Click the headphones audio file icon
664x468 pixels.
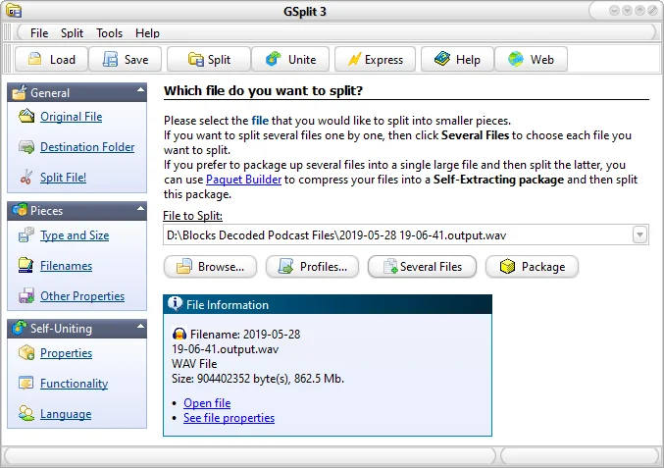pyautogui.click(x=179, y=335)
